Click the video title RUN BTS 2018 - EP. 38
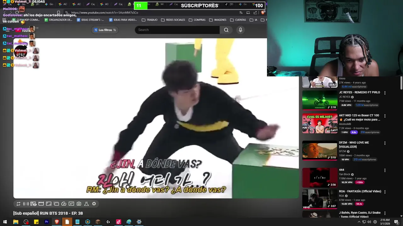 pos(48,213)
